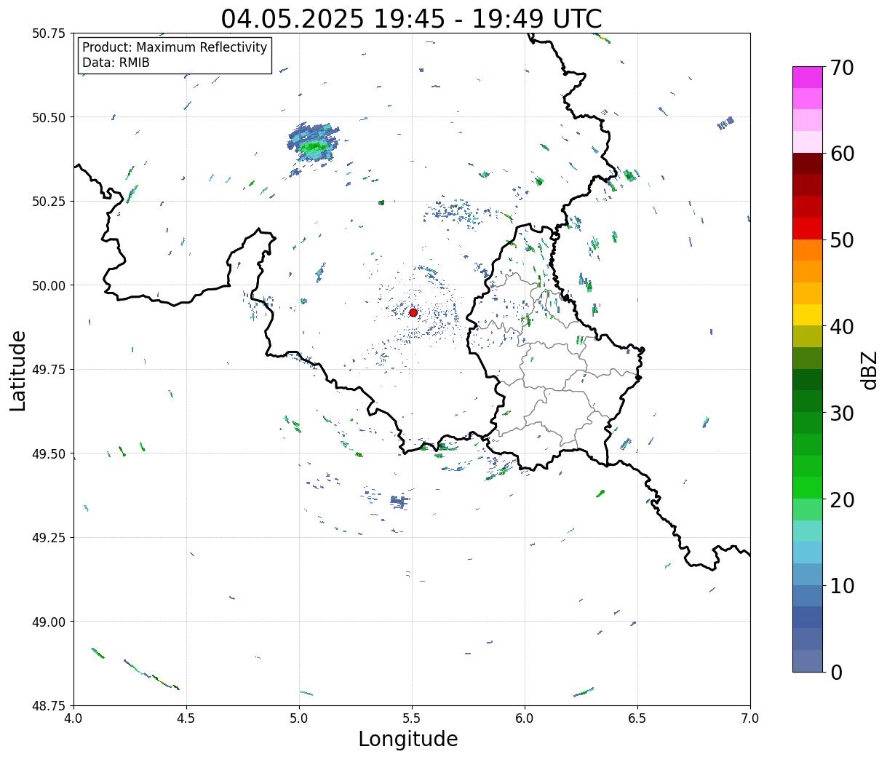Click the 'Latitude' axis label
The image size is (887, 757).
click(x=18, y=370)
